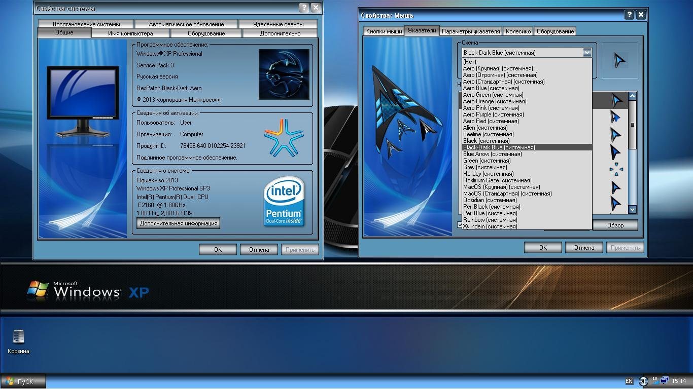This screenshot has width=693, height=389.
Task: Open the Удаленные сеансы tab
Action: click(278, 24)
